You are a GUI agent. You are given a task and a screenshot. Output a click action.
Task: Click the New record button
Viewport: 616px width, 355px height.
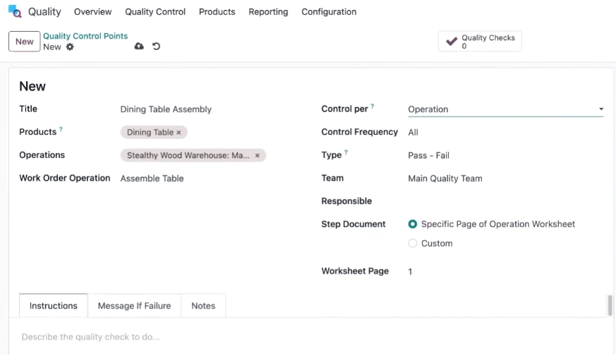click(25, 41)
